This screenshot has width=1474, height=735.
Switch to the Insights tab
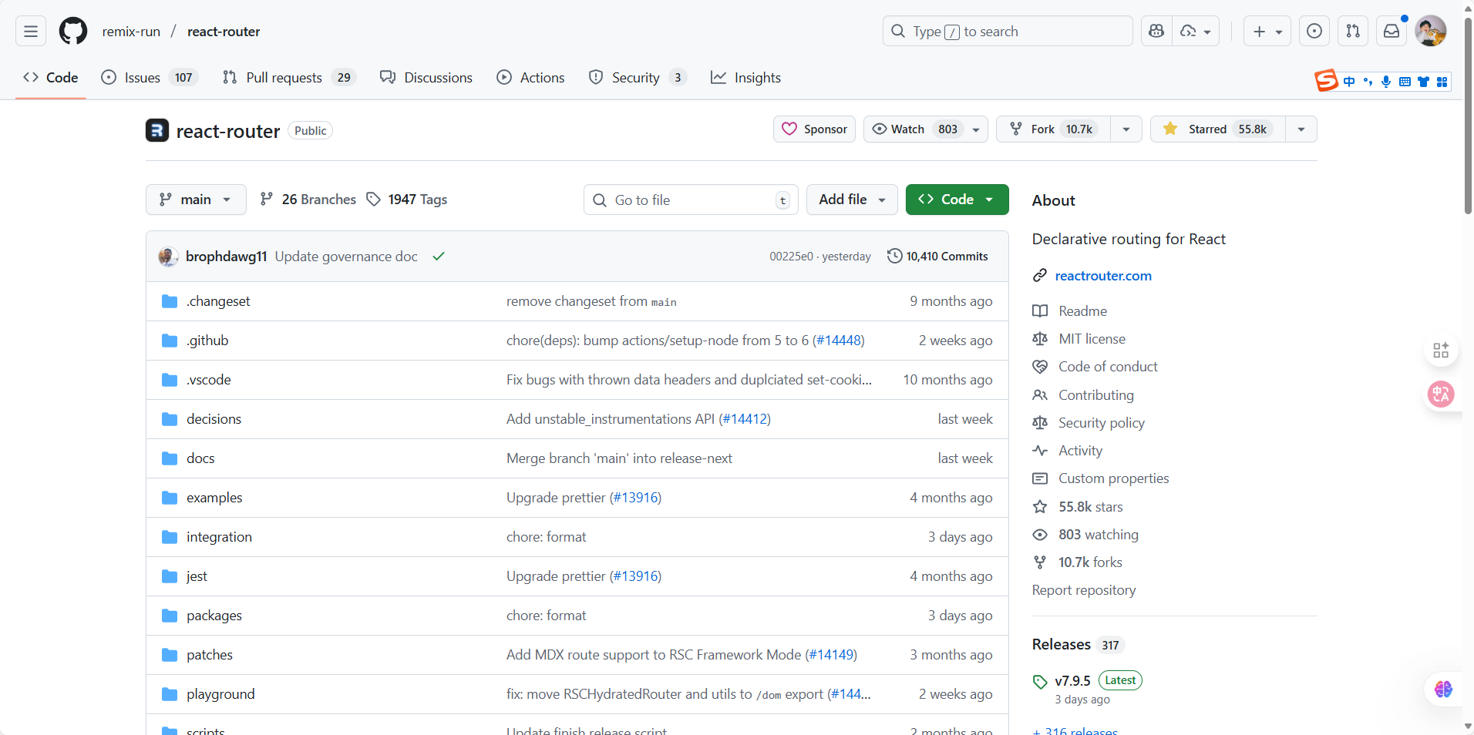[x=745, y=78]
